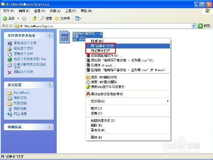Screen dimensions: 213x160
Task: Choose Cut (剪切) in context menu
Action: (128, 109)
